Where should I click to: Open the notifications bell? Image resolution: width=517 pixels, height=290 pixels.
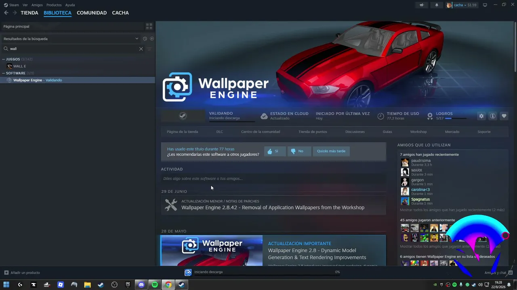tap(437, 5)
